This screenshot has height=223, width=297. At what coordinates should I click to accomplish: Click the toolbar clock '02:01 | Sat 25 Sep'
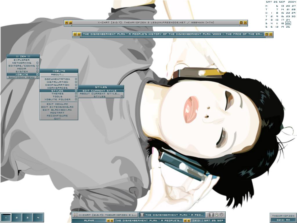[208, 221]
